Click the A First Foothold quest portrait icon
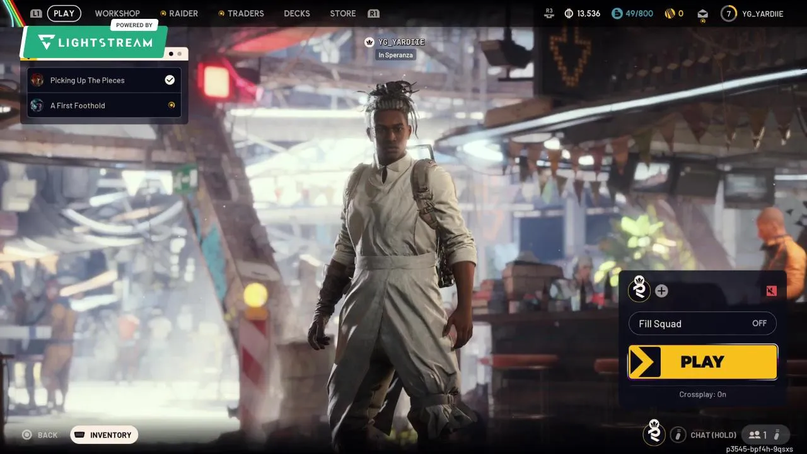 pos(37,105)
